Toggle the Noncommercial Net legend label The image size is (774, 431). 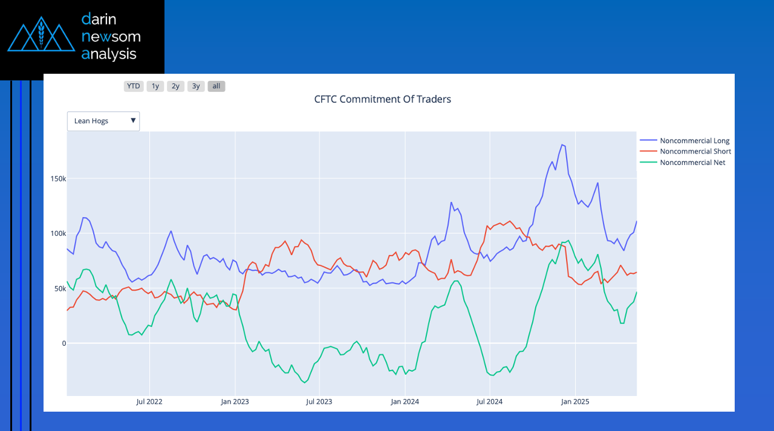[x=692, y=163]
